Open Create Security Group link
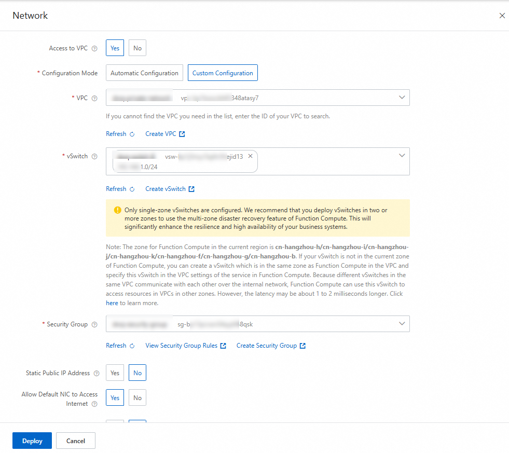Image resolution: width=509 pixels, height=453 pixels. point(267,346)
